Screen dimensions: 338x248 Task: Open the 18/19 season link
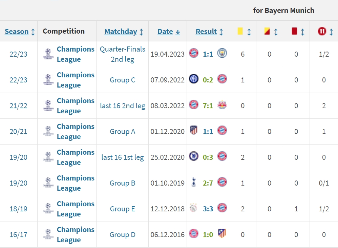(19, 209)
